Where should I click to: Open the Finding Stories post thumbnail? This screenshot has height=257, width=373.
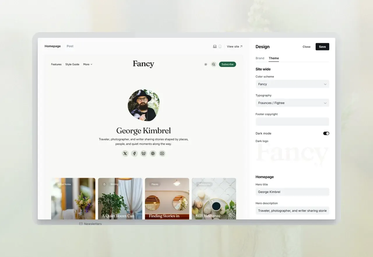click(167, 198)
